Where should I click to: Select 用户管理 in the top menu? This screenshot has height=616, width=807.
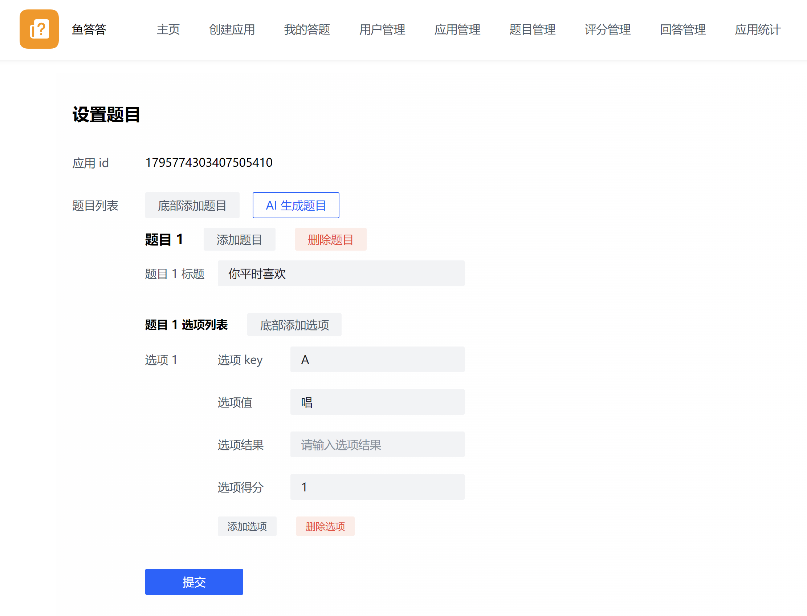[x=382, y=29]
